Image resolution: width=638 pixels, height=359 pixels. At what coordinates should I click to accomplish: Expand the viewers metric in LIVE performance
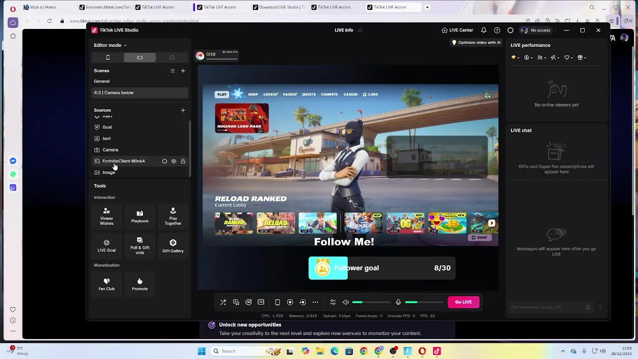click(x=541, y=58)
